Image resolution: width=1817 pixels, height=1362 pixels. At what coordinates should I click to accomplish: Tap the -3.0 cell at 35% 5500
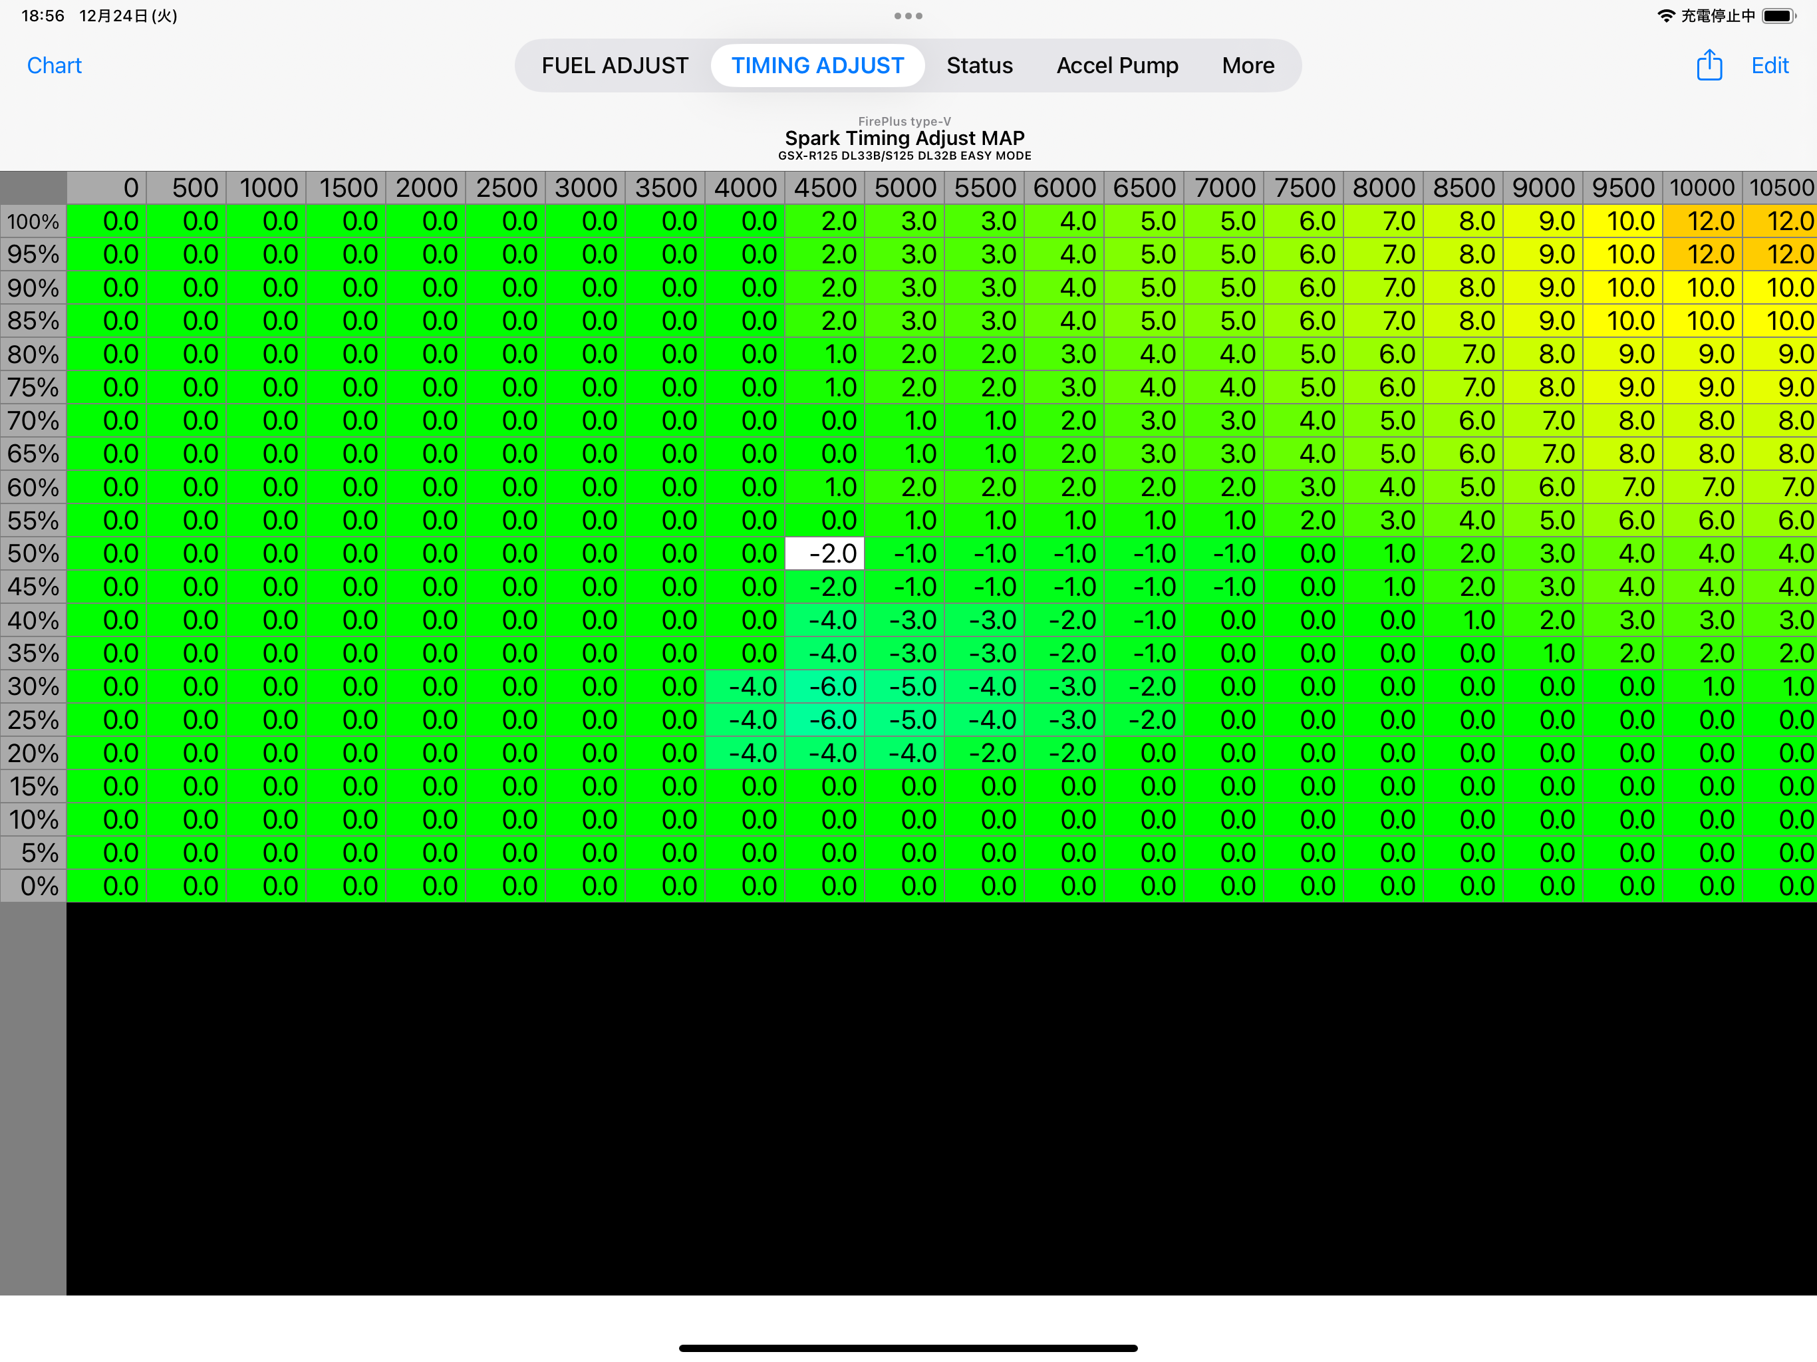[984, 654]
